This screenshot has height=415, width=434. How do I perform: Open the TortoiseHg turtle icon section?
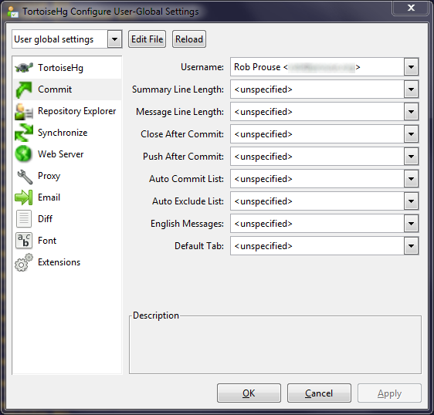coord(24,68)
